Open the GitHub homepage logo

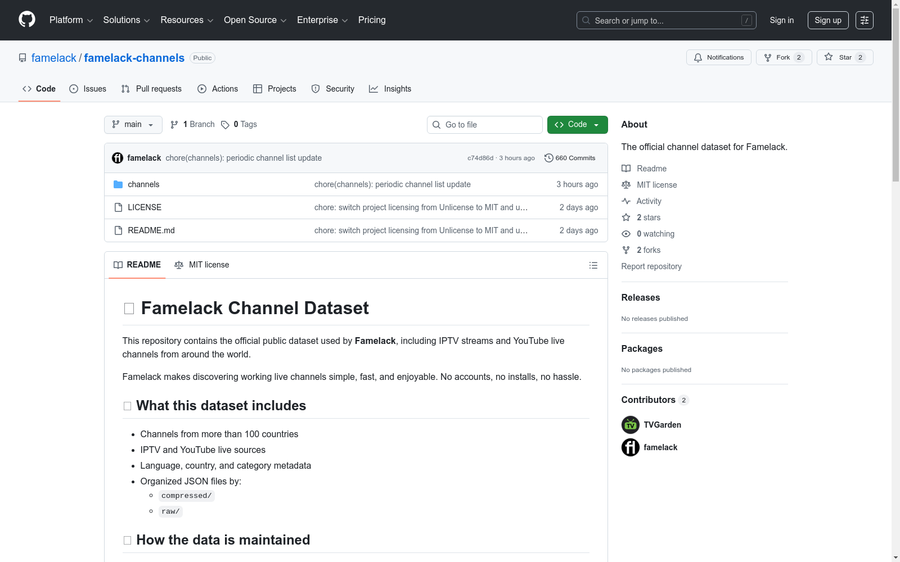27,20
